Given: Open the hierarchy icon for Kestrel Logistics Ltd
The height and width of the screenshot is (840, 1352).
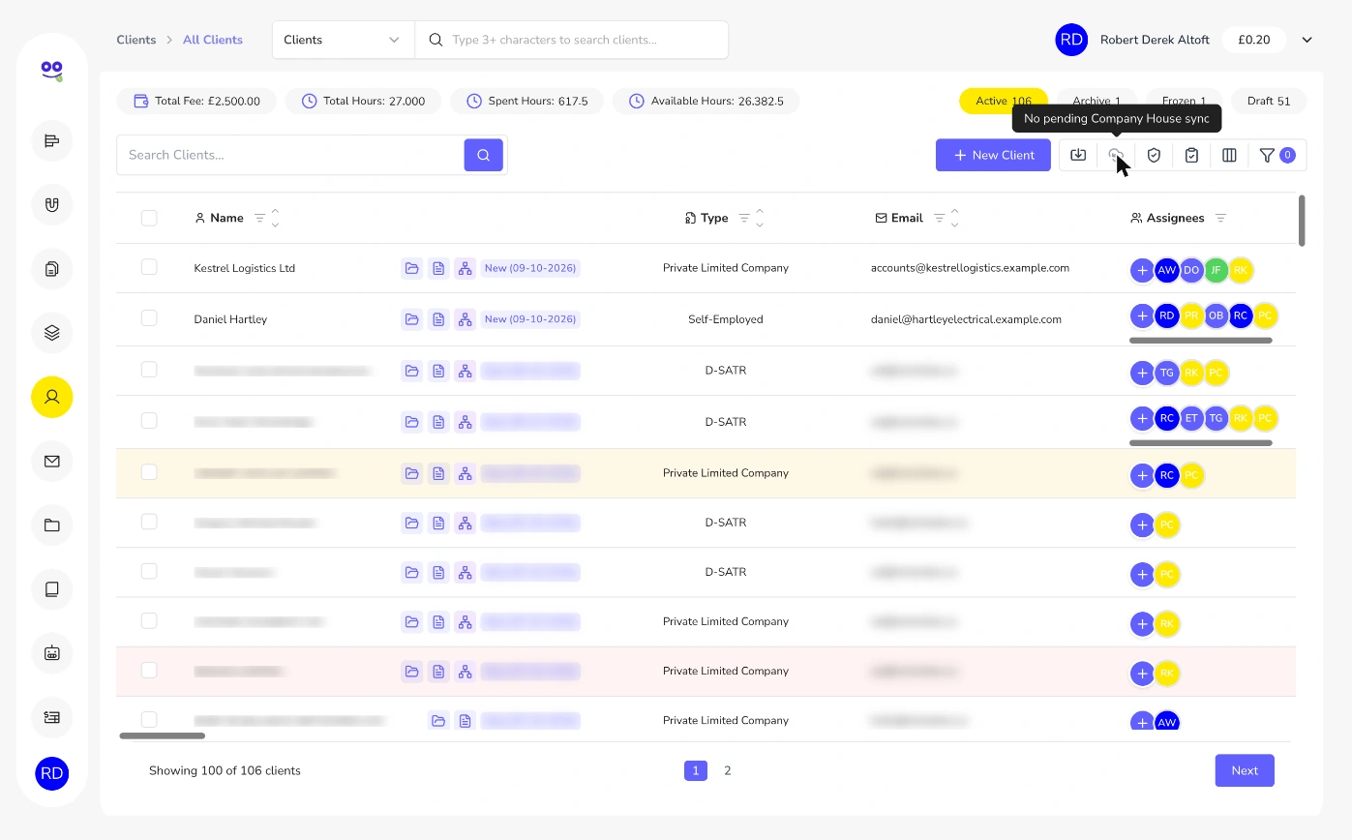Looking at the screenshot, I should pyautogui.click(x=466, y=268).
